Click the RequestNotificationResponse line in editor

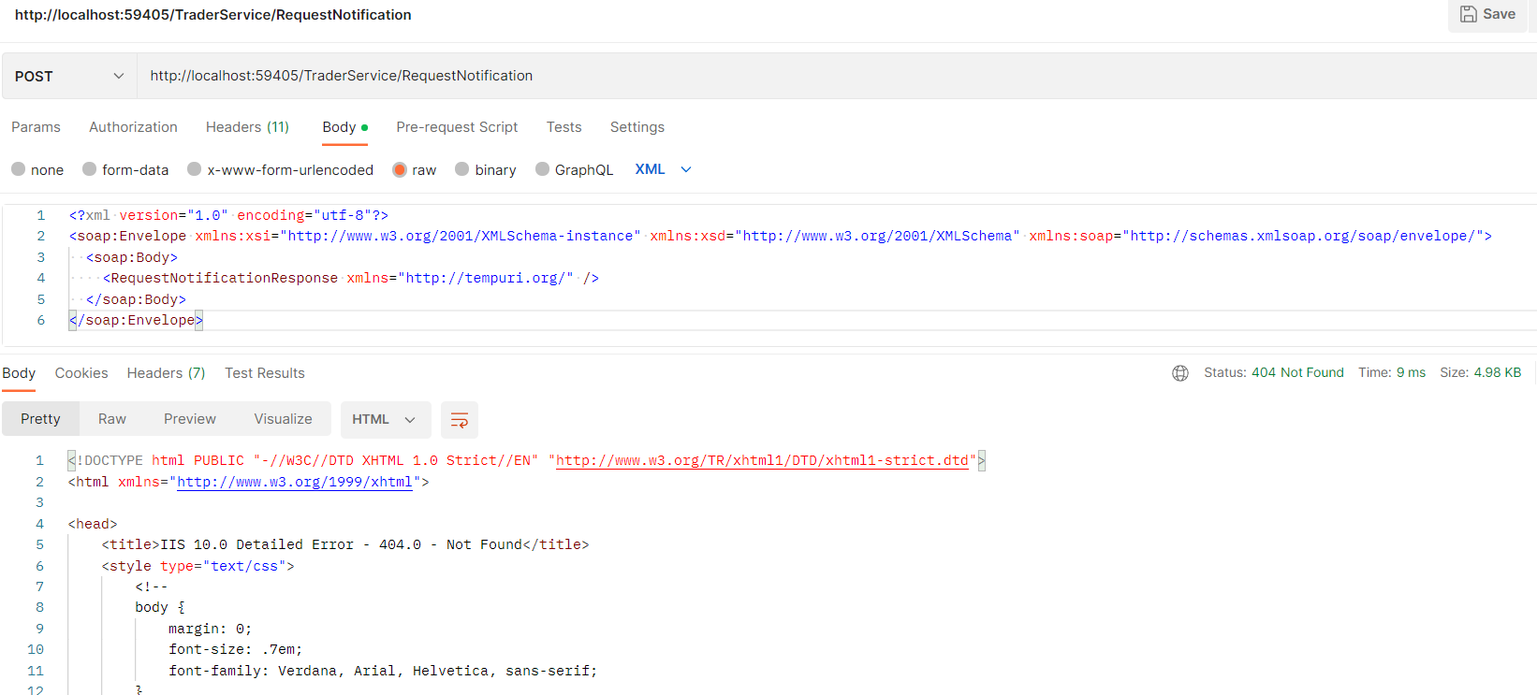tap(351, 278)
